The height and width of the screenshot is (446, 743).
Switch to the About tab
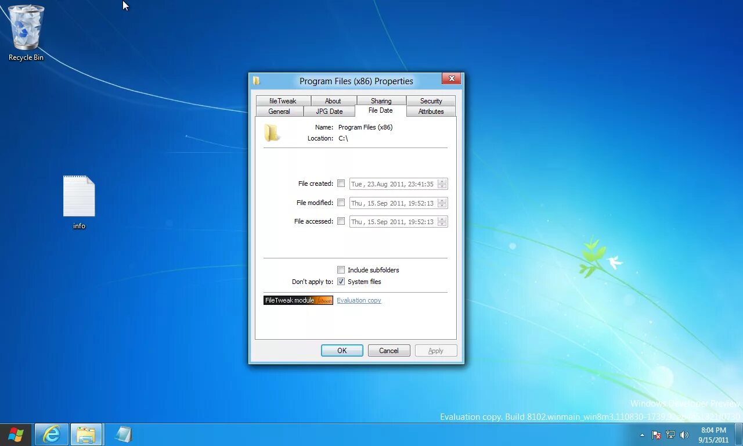334,100
